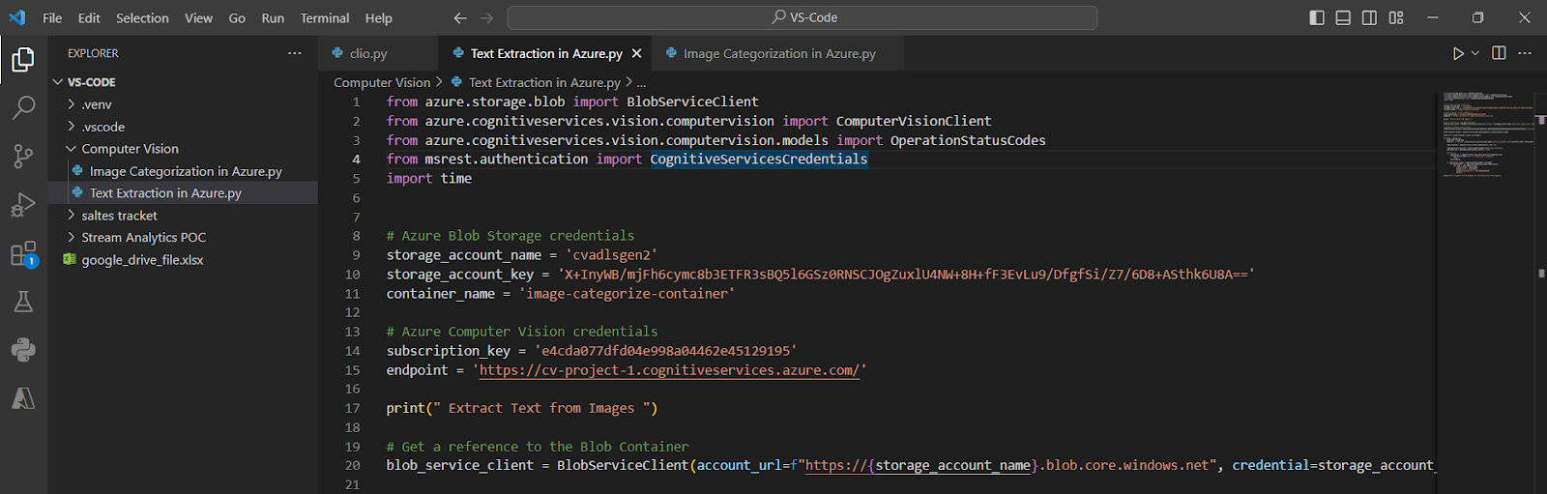Viewport: 1547px width, 494px height.
Task: Open the Edit menu
Action: [89, 17]
